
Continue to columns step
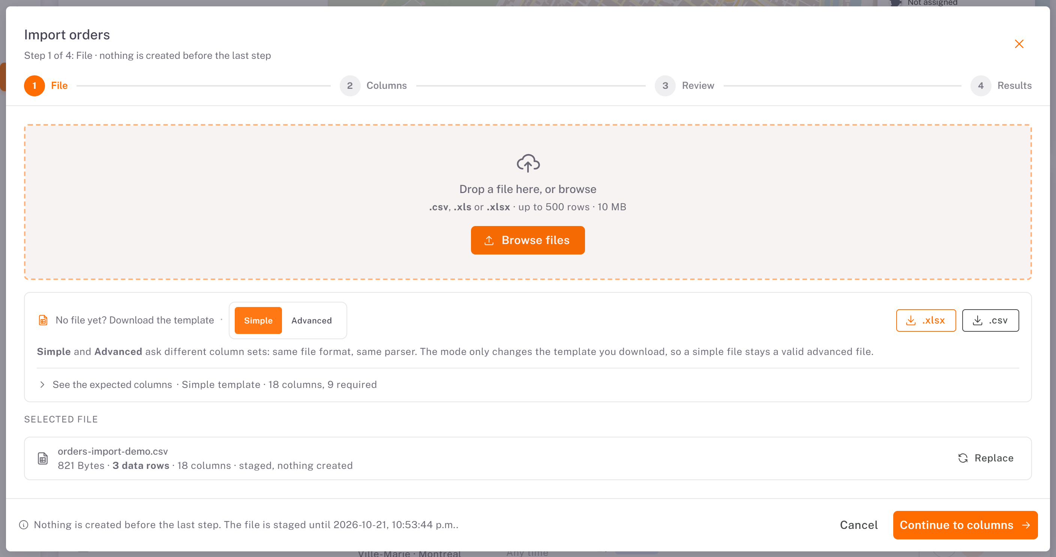[965, 525]
